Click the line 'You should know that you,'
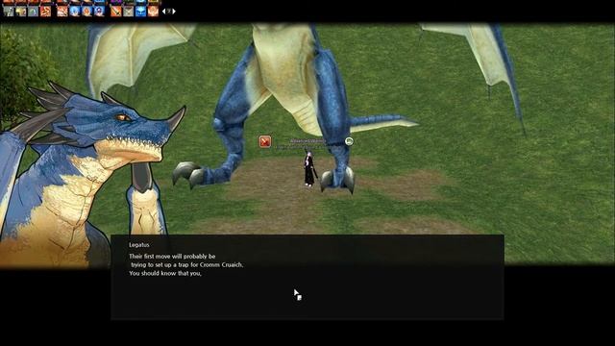615x346 pixels. (165, 273)
